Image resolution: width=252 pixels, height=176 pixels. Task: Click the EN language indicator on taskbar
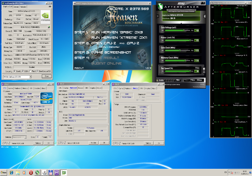226,172
